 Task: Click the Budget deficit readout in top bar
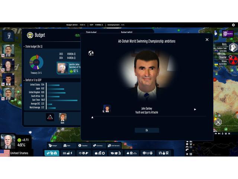[76, 25]
